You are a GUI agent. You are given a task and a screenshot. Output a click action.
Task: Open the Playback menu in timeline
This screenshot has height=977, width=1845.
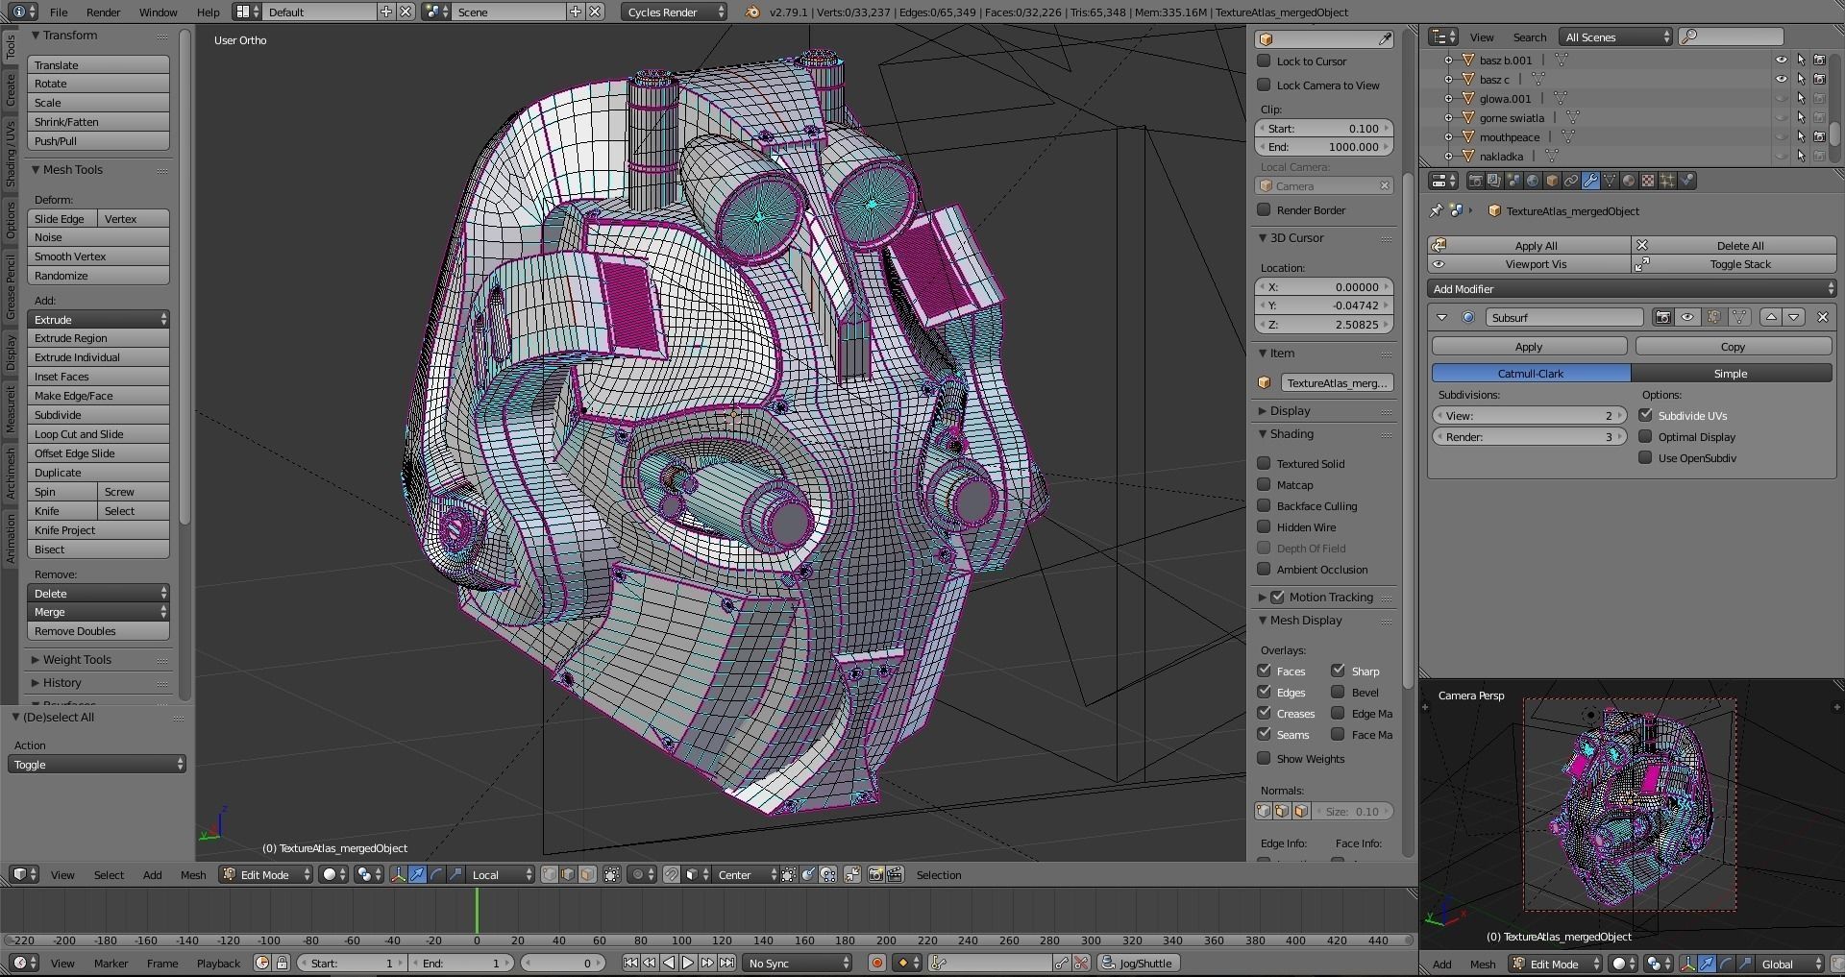coord(218,963)
